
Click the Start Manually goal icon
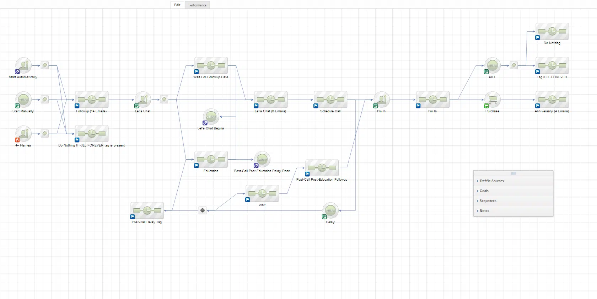point(23,100)
